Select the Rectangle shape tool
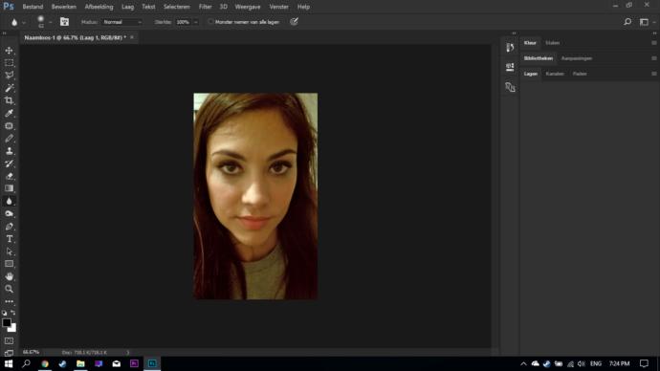The width and height of the screenshot is (660, 371). 9,264
